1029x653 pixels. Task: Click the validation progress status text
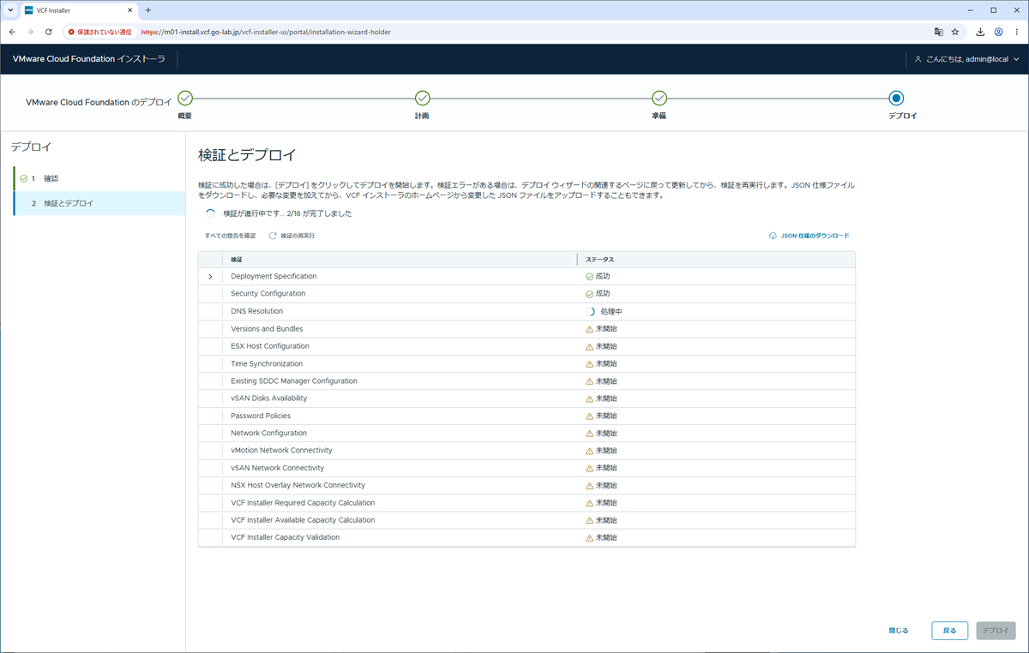[x=287, y=213]
